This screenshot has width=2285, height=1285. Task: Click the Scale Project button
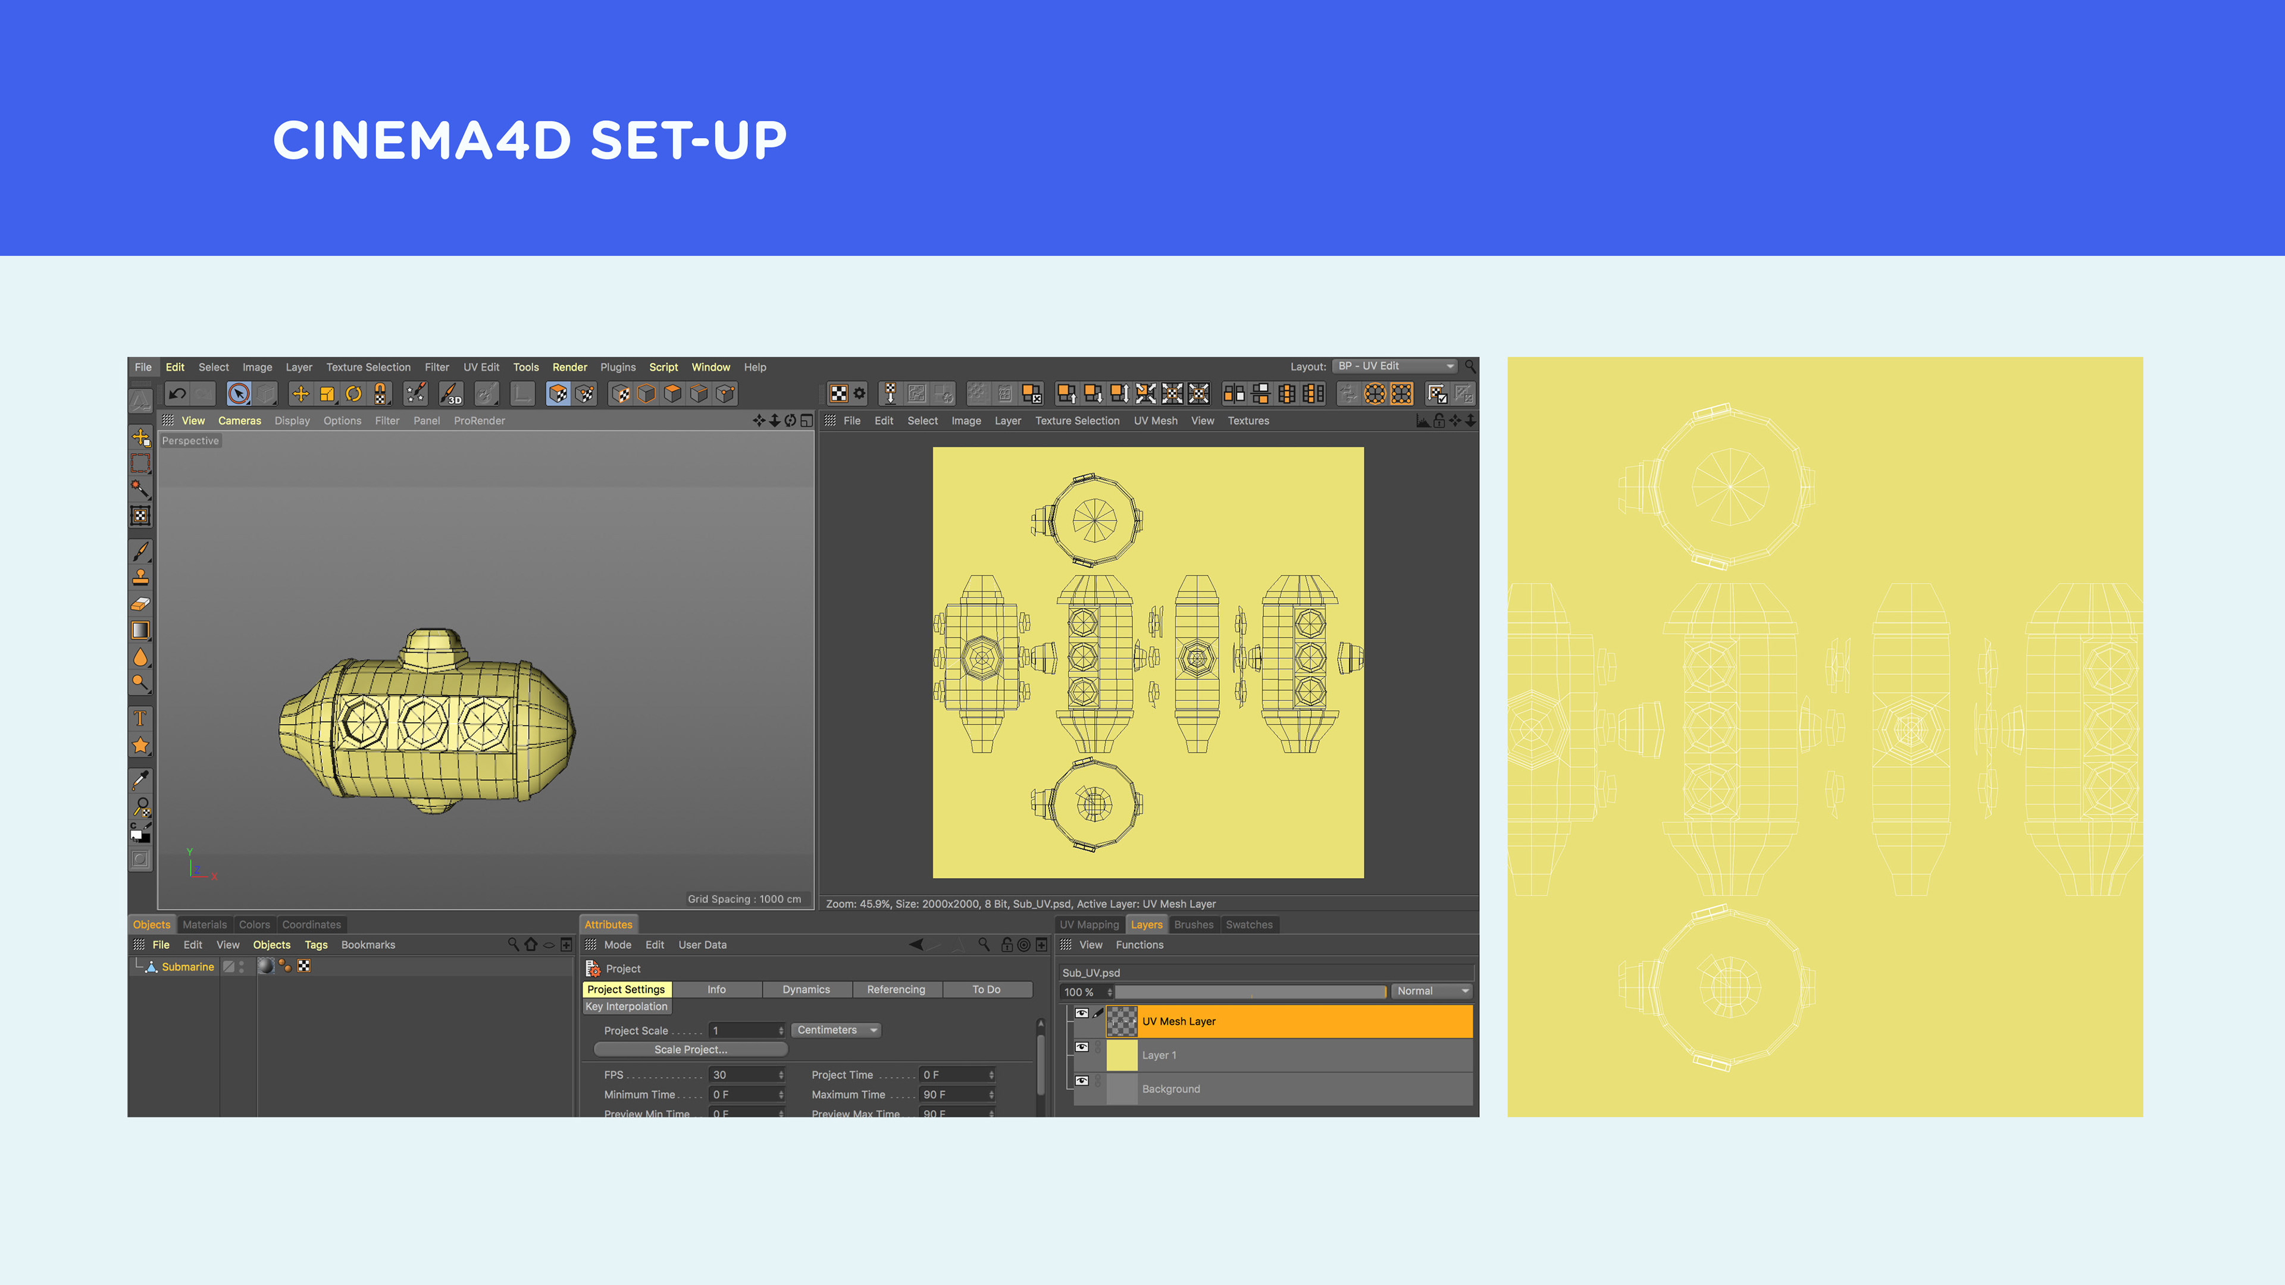click(x=690, y=1050)
